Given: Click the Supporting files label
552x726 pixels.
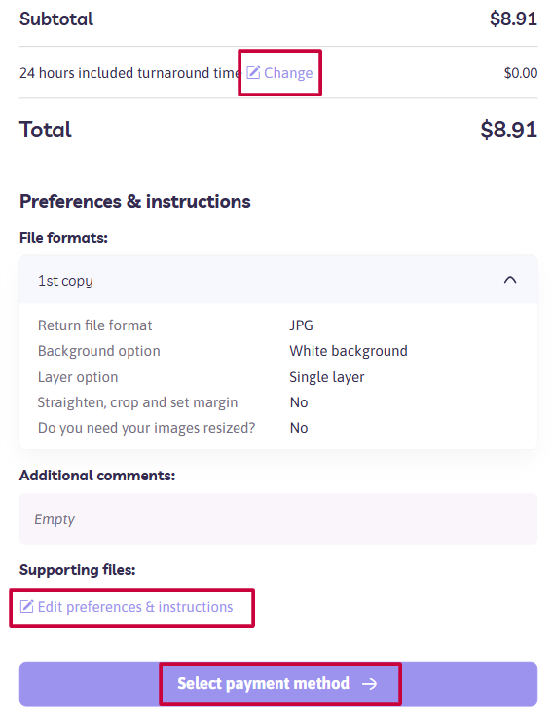Looking at the screenshot, I should click(77, 570).
